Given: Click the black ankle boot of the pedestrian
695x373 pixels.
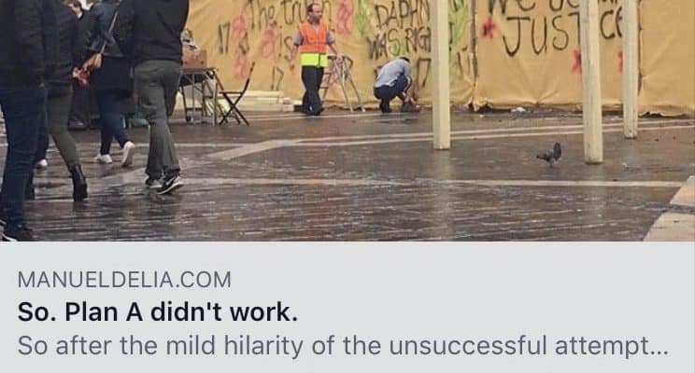Looking at the screenshot, I should pos(78,182).
